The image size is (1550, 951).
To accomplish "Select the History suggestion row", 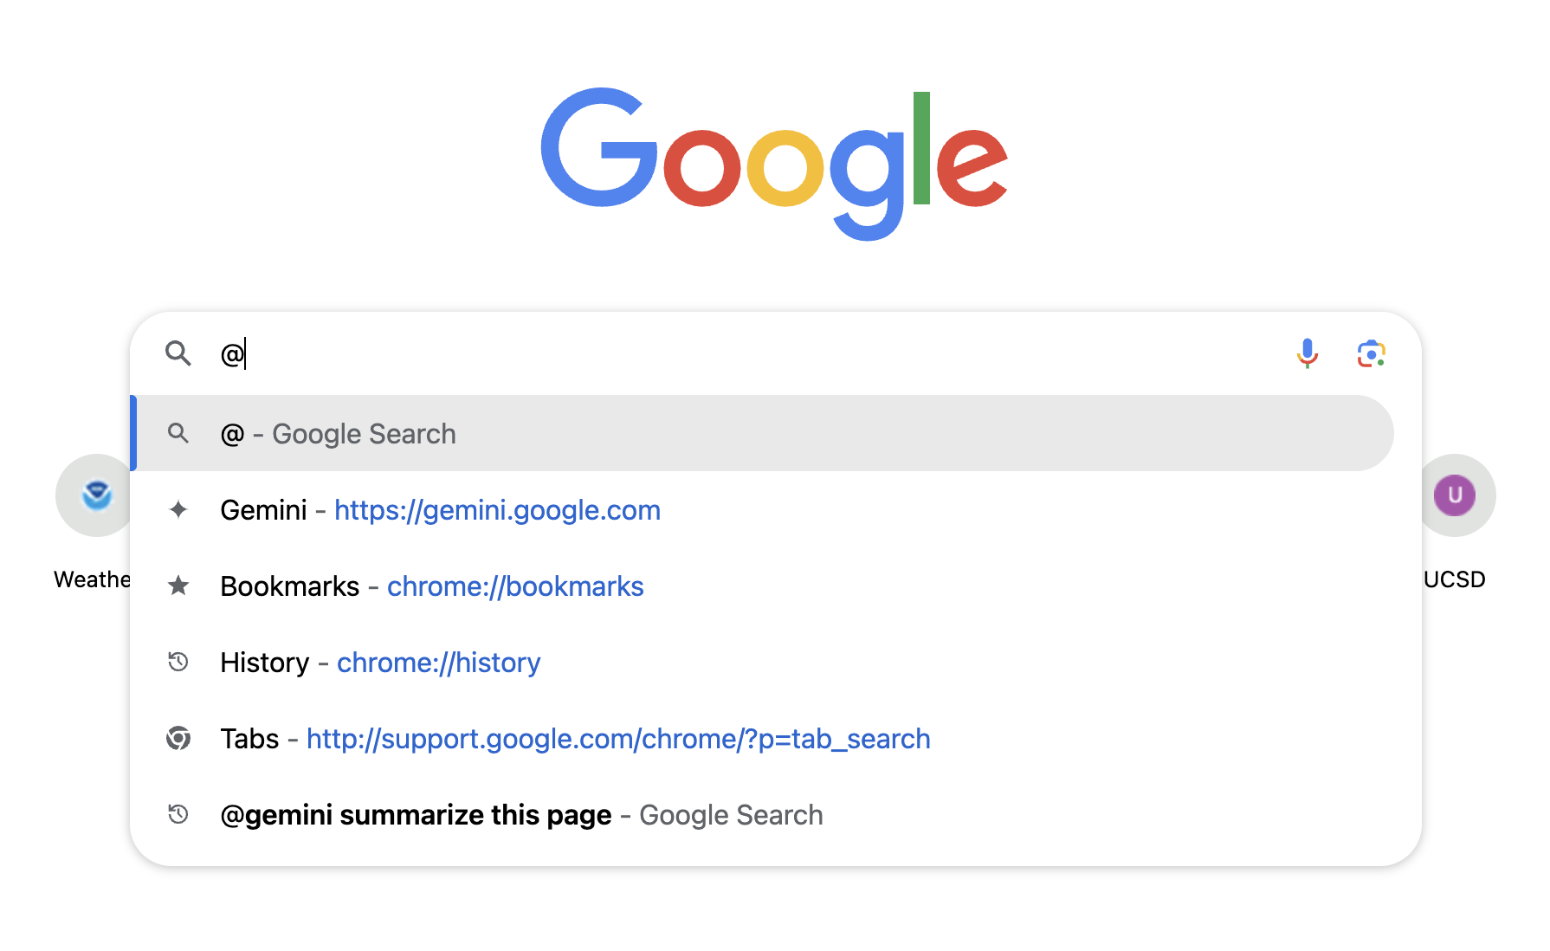I will tap(381, 662).
